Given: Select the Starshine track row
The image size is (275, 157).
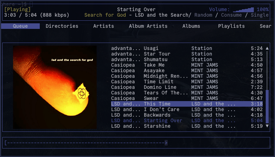Looking at the screenshot, I should tap(187, 126).
